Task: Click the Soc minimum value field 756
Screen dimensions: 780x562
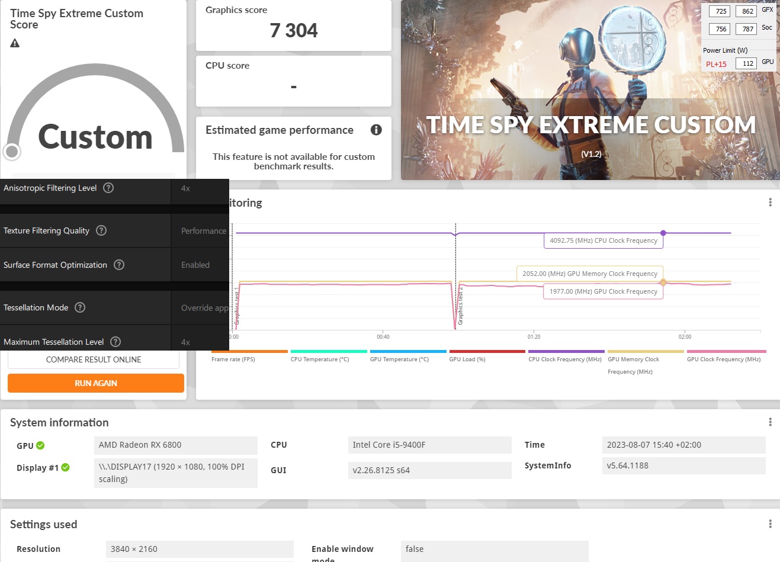Action: (720, 29)
